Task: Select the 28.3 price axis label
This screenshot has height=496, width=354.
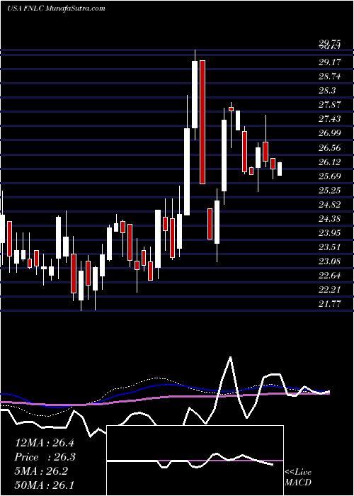Action: (327, 91)
